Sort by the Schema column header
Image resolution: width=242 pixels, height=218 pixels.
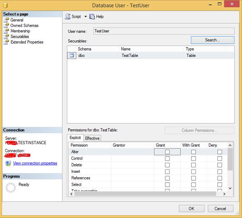click(x=98, y=49)
